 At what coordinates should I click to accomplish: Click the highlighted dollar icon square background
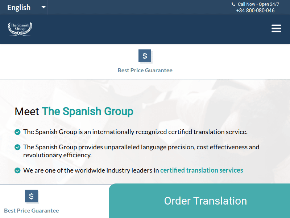point(145,56)
